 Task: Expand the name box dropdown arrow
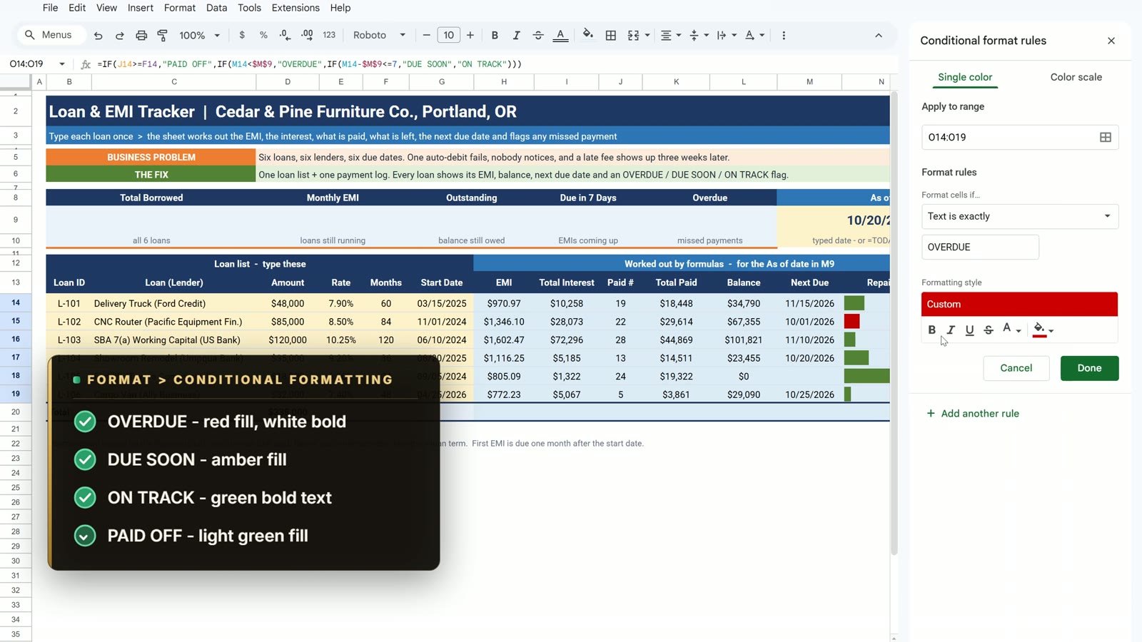click(62, 63)
